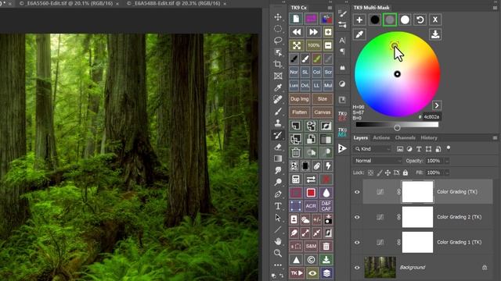501x281 pixels.
Task: Select the Layers tab
Action: (x=361, y=137)
